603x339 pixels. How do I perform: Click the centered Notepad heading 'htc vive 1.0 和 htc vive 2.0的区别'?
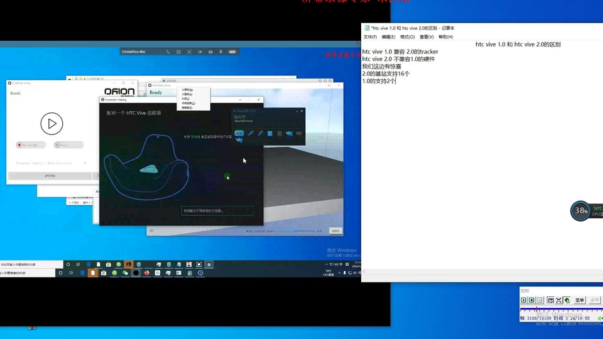(x=518, y=44)
